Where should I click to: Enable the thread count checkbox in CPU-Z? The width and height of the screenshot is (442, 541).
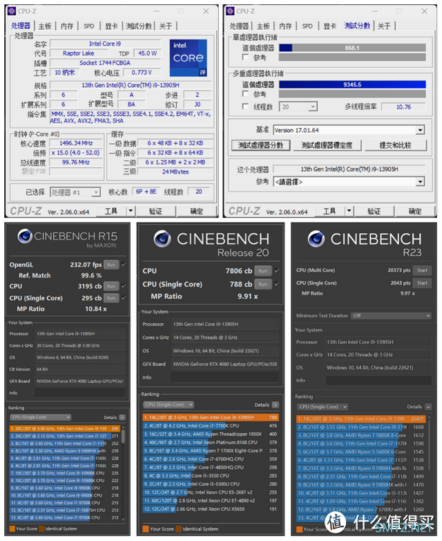(245, 107)
